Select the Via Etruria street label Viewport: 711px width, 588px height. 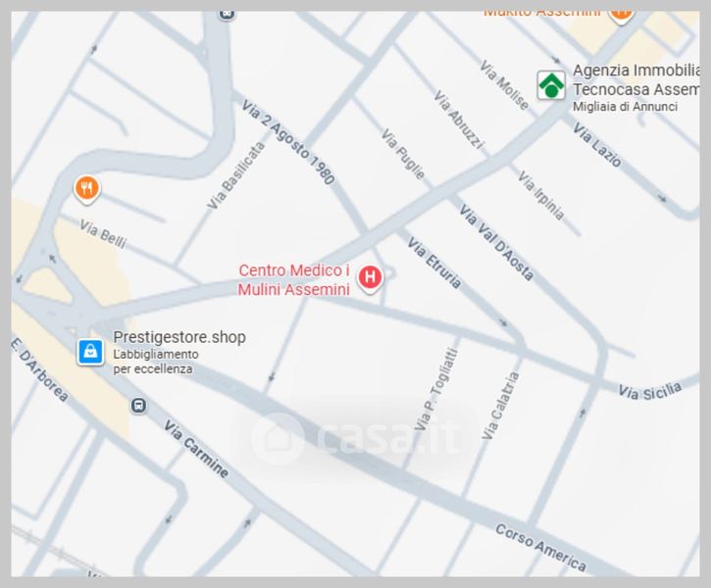pos(433,263)
